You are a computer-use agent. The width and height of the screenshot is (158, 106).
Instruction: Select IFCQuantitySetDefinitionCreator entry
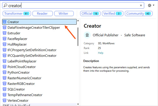(x=39, y=56)
